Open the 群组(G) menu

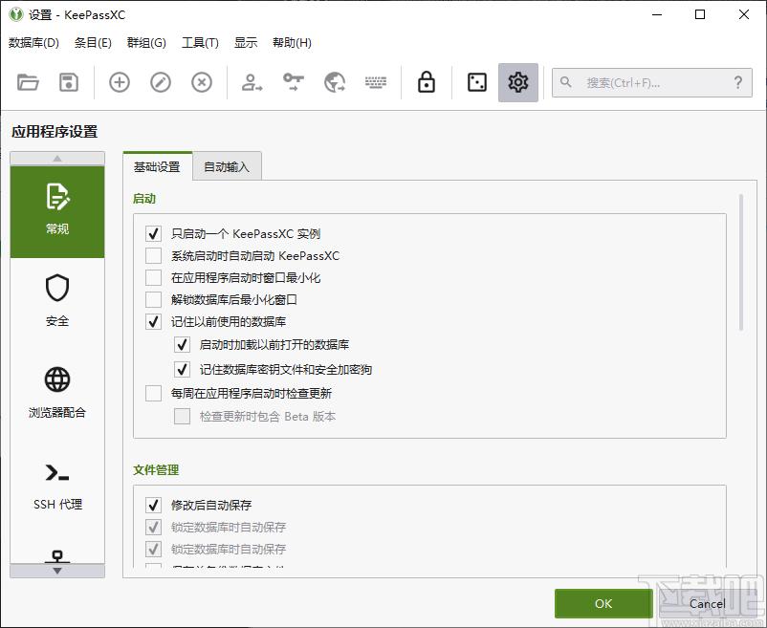click(x=146, y=43)
